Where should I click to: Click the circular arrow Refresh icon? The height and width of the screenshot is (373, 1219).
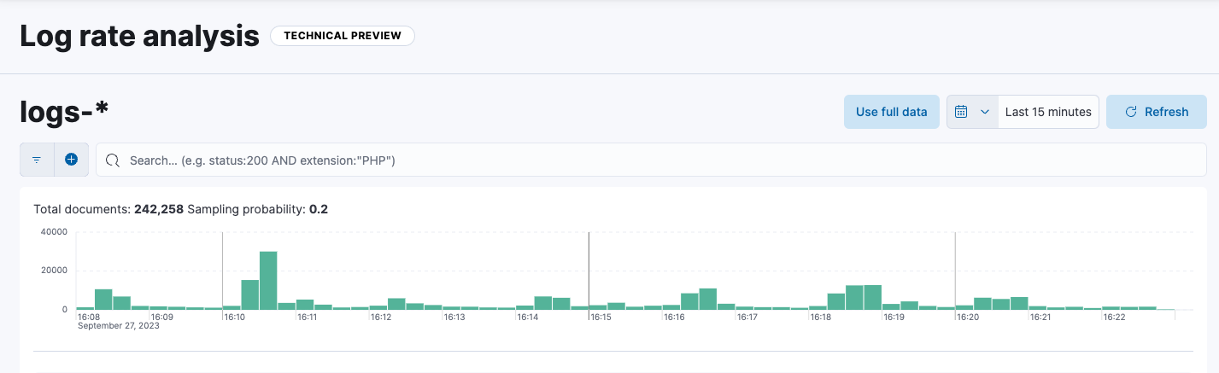(1130, 112)
